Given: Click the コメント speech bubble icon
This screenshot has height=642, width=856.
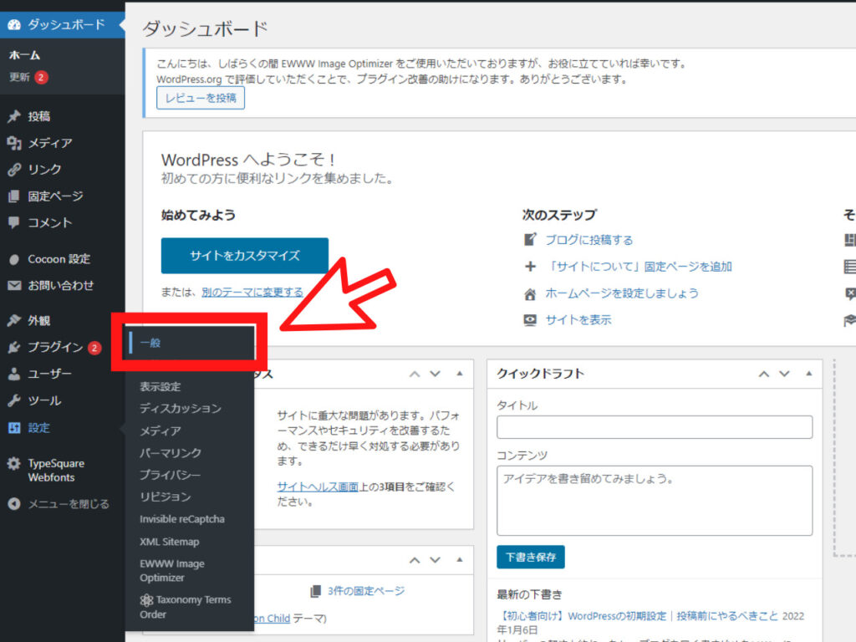Looking at the screenshot, I should (14, 222).
